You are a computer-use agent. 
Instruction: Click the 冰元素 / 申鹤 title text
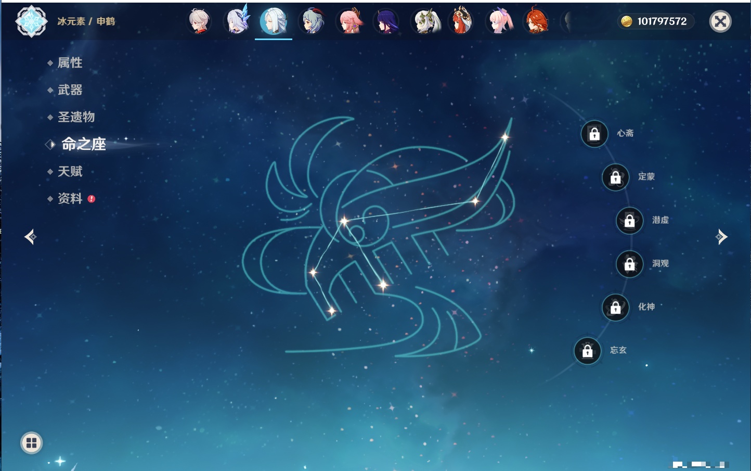click(86, 21)
